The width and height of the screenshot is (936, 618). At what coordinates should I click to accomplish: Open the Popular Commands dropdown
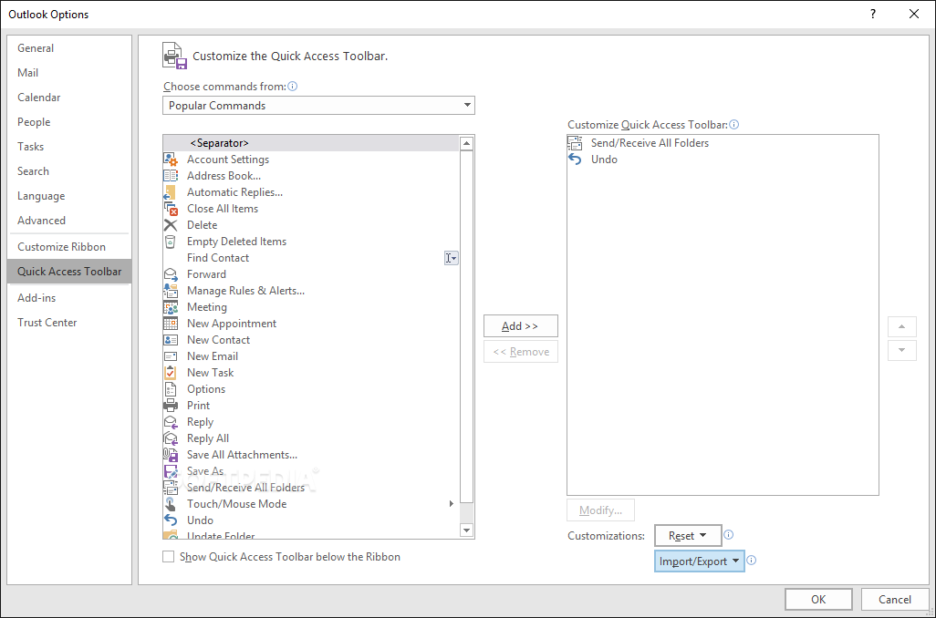click(x=318, y=106)
